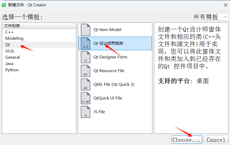Click the ui/h icon for Qt 设计师界面类
This screenshot has height=145, width=230.
point(86,43)
